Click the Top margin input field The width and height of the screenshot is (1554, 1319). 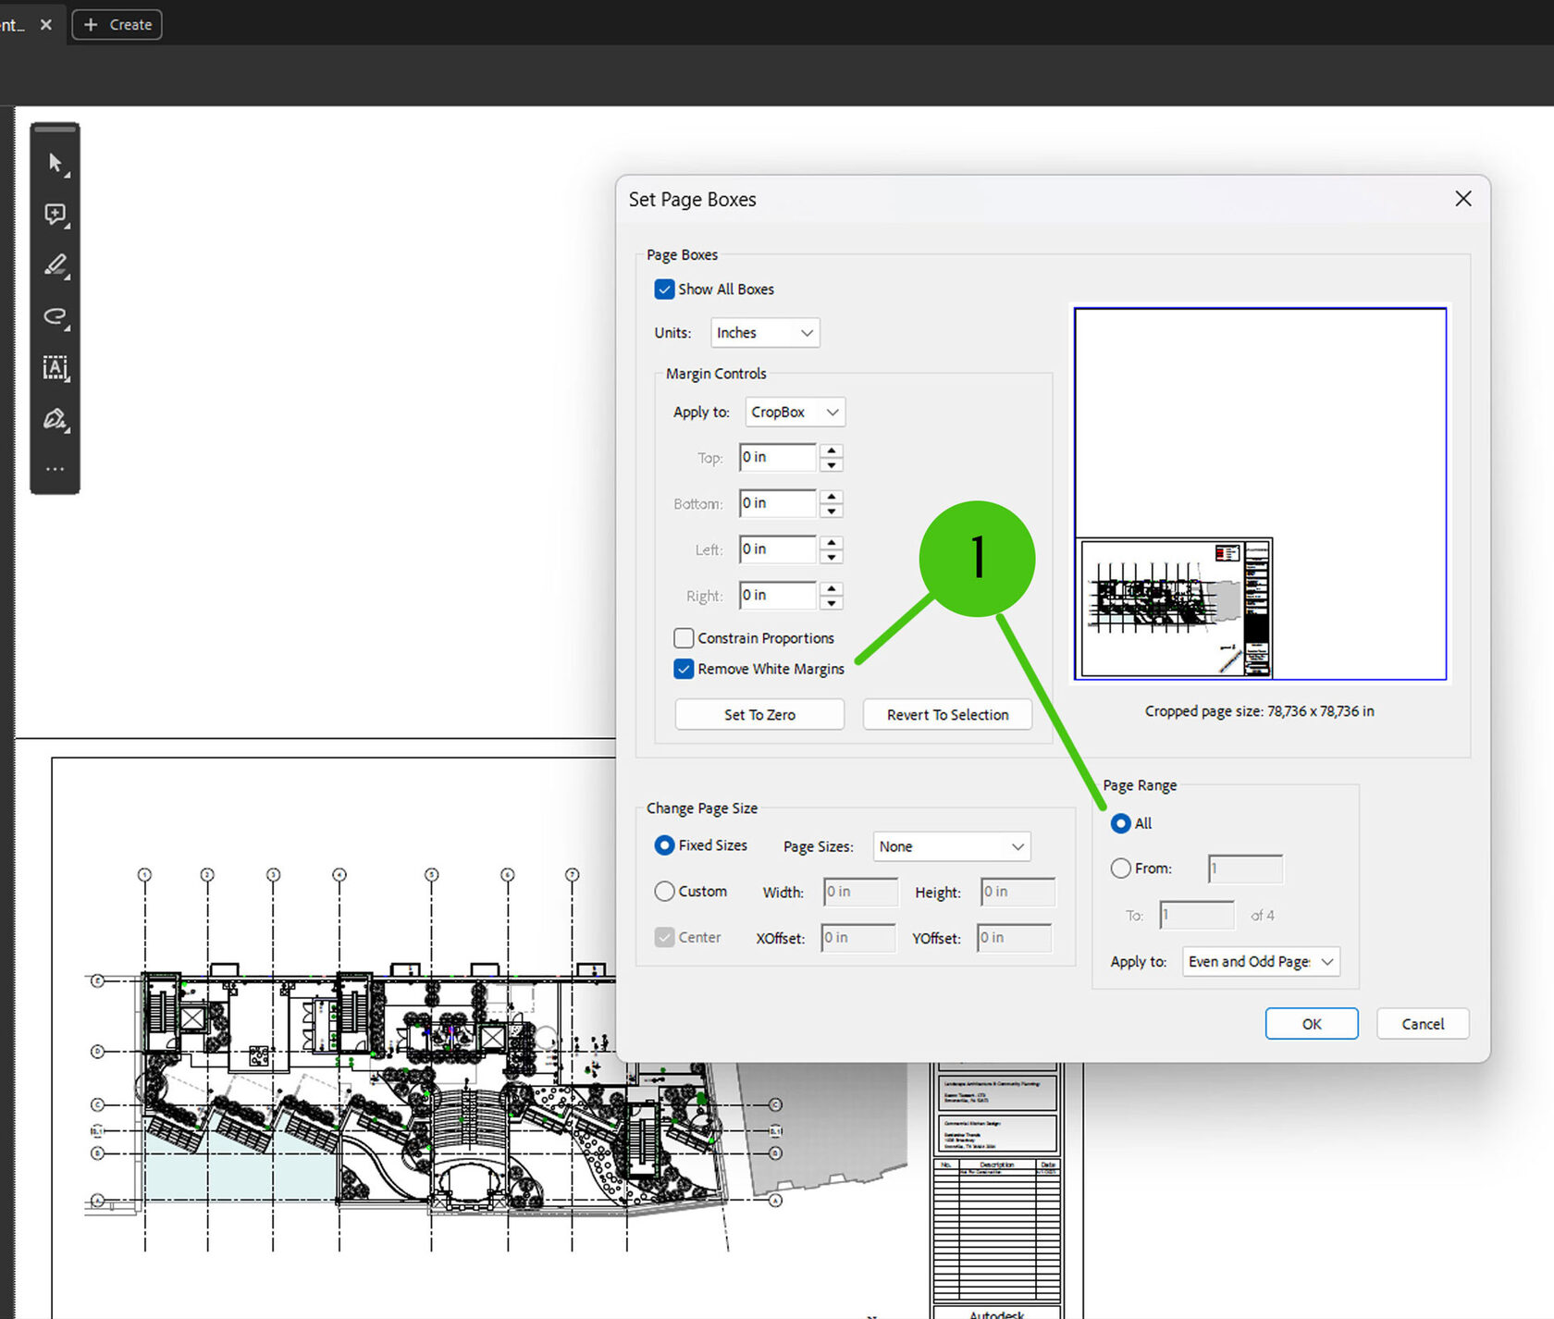776,458
